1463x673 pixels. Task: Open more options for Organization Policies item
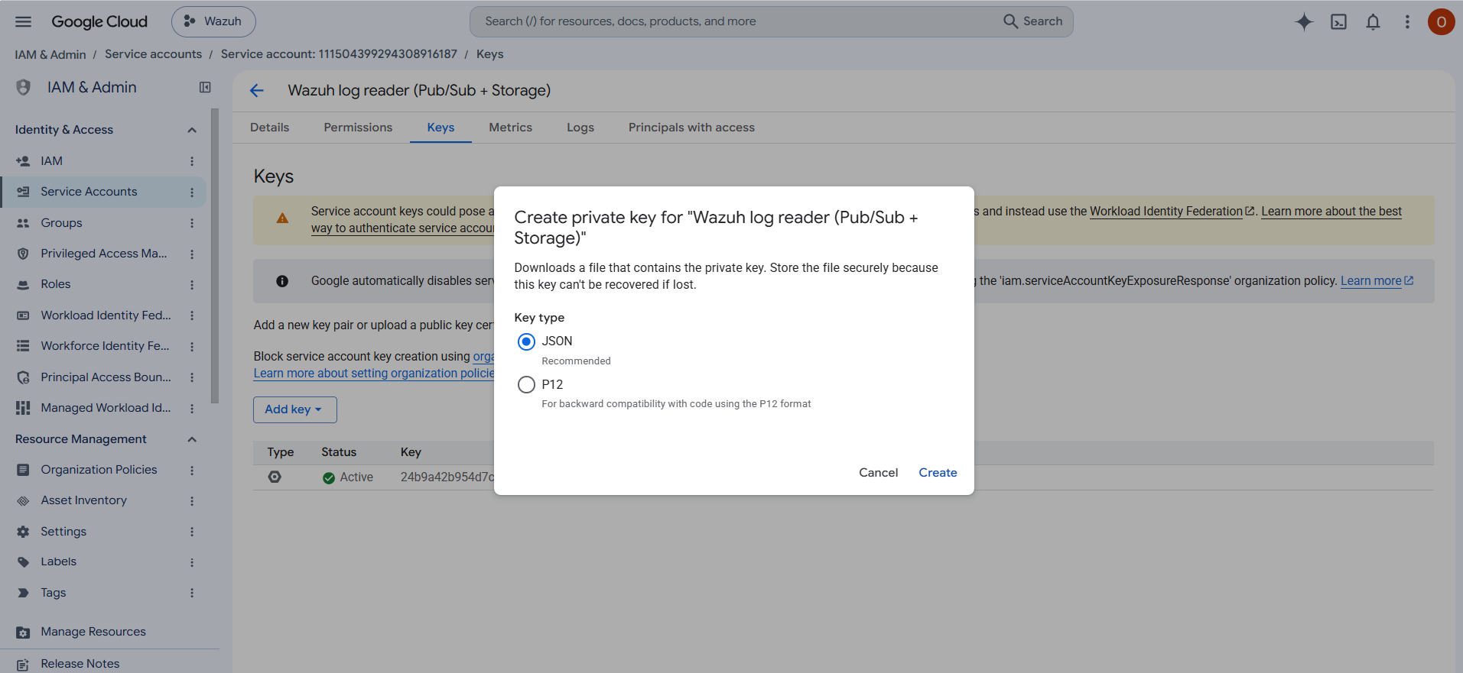(x=192, y=470)
